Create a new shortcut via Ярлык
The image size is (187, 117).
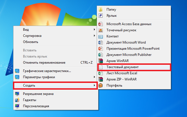[x=134, y=16]
